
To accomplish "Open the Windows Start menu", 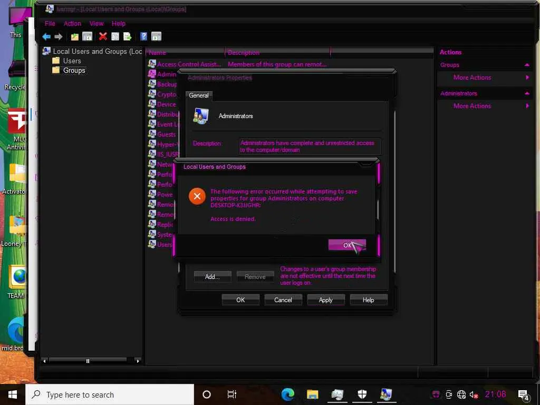I will [x=13, y=394].
